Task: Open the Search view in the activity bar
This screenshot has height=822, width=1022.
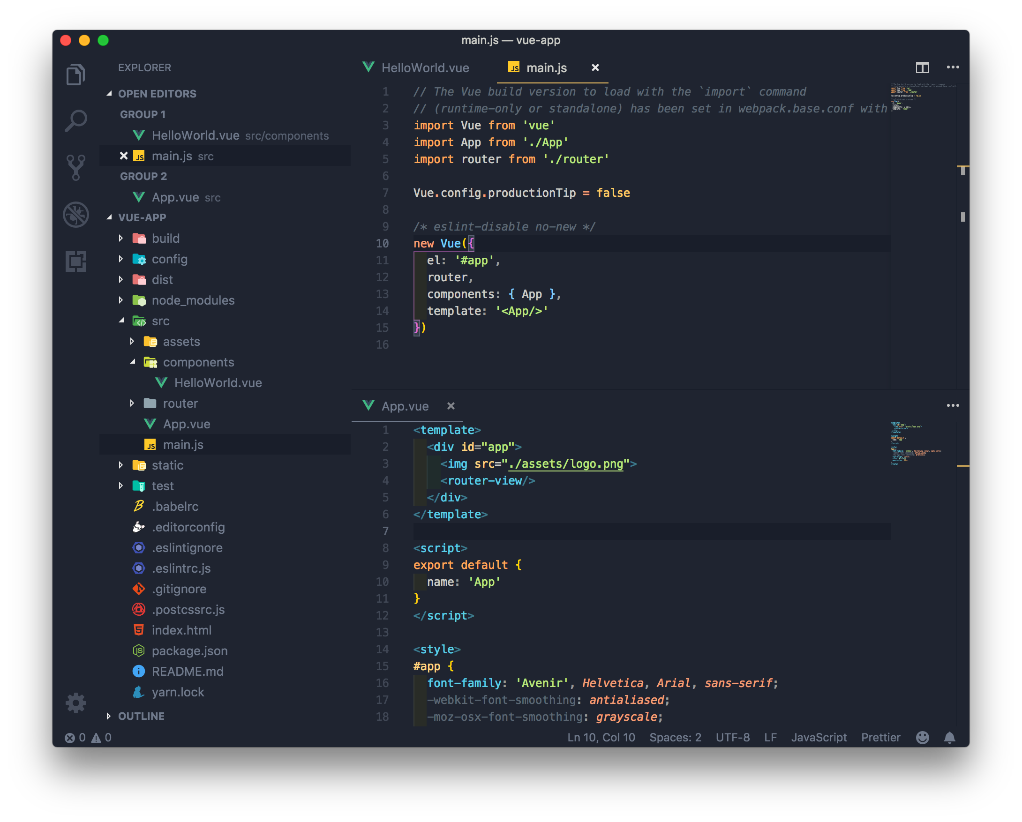Action: 76,121
